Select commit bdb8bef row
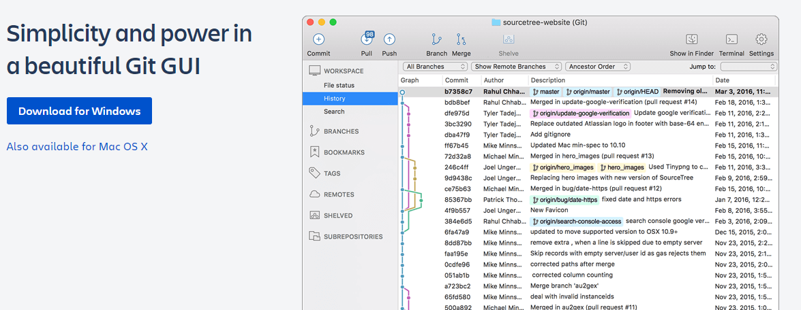The height and width of the screenshot is (310, 801). pyautogui.click(x=588, y=103)
